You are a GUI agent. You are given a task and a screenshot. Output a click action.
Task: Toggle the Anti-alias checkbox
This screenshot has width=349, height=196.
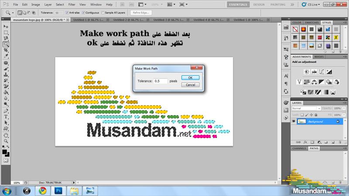point(67,13)
